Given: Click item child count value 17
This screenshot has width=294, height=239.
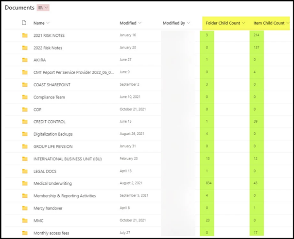Looking at the screenshot, I should click(x=256, y=232).
